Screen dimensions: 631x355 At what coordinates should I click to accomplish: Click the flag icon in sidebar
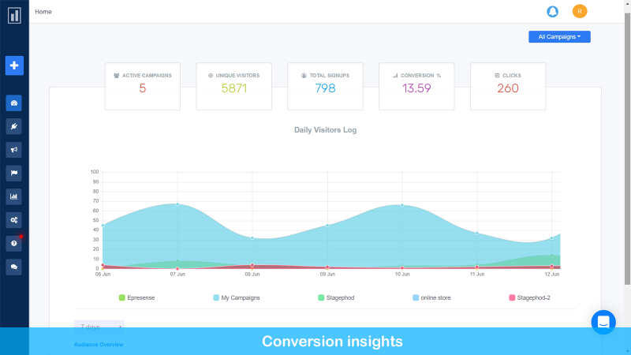click(x=13, y=173)
